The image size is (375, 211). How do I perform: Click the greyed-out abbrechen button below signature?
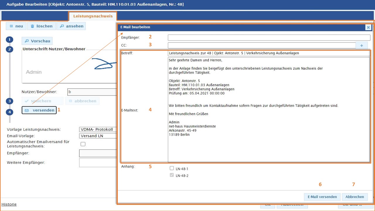point(82,101)
